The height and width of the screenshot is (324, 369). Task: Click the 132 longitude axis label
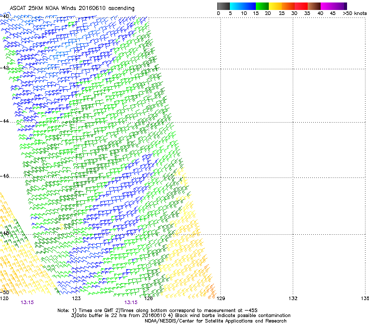click(293, 299)
